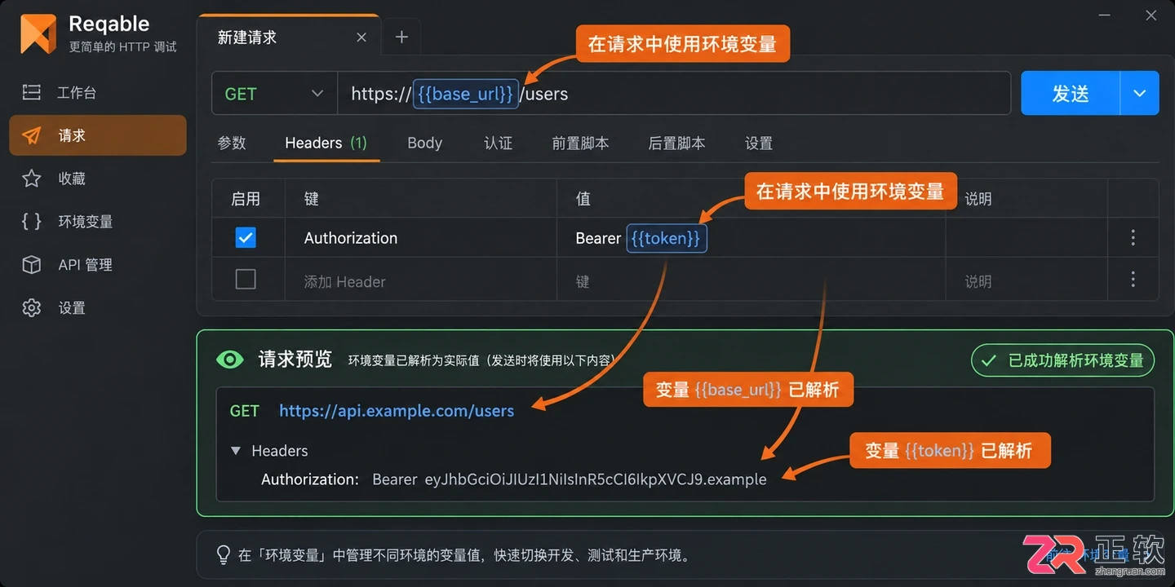
Task: Expand the arrow next to 发送
Action: coord(1140,94)
